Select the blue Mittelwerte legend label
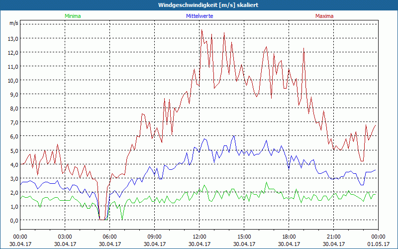The width and height of the screenshot is (398, 249). pos(199,16)
